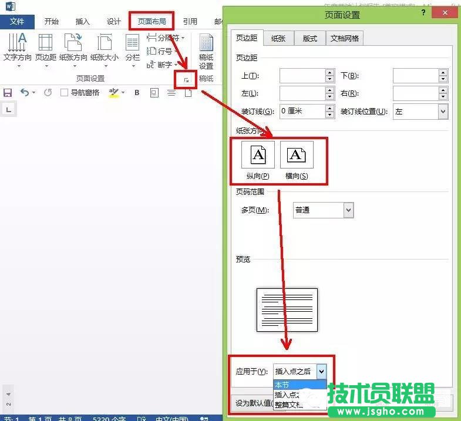The width and height of the screenshot is (461, 421).
Task: Click the section indicator 节: 1 in status bar
Action: (12, 418)
